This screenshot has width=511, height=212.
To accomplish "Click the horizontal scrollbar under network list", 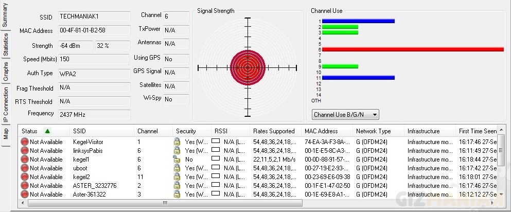I will tap(93, 203).
